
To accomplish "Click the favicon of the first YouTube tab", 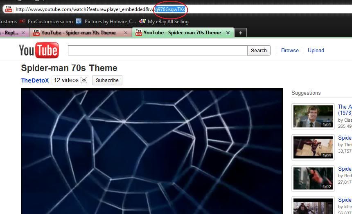I will coord(36,33).
